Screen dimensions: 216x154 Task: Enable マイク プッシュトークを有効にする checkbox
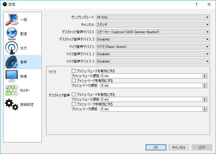pos(74,81)
